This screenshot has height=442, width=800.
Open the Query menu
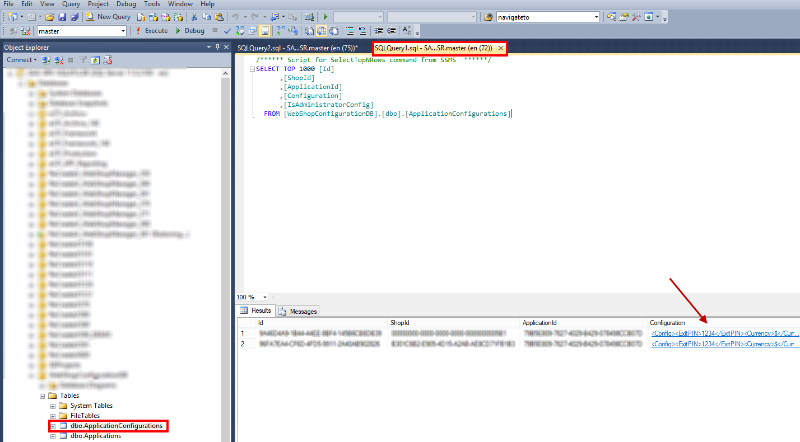(71, 4)
